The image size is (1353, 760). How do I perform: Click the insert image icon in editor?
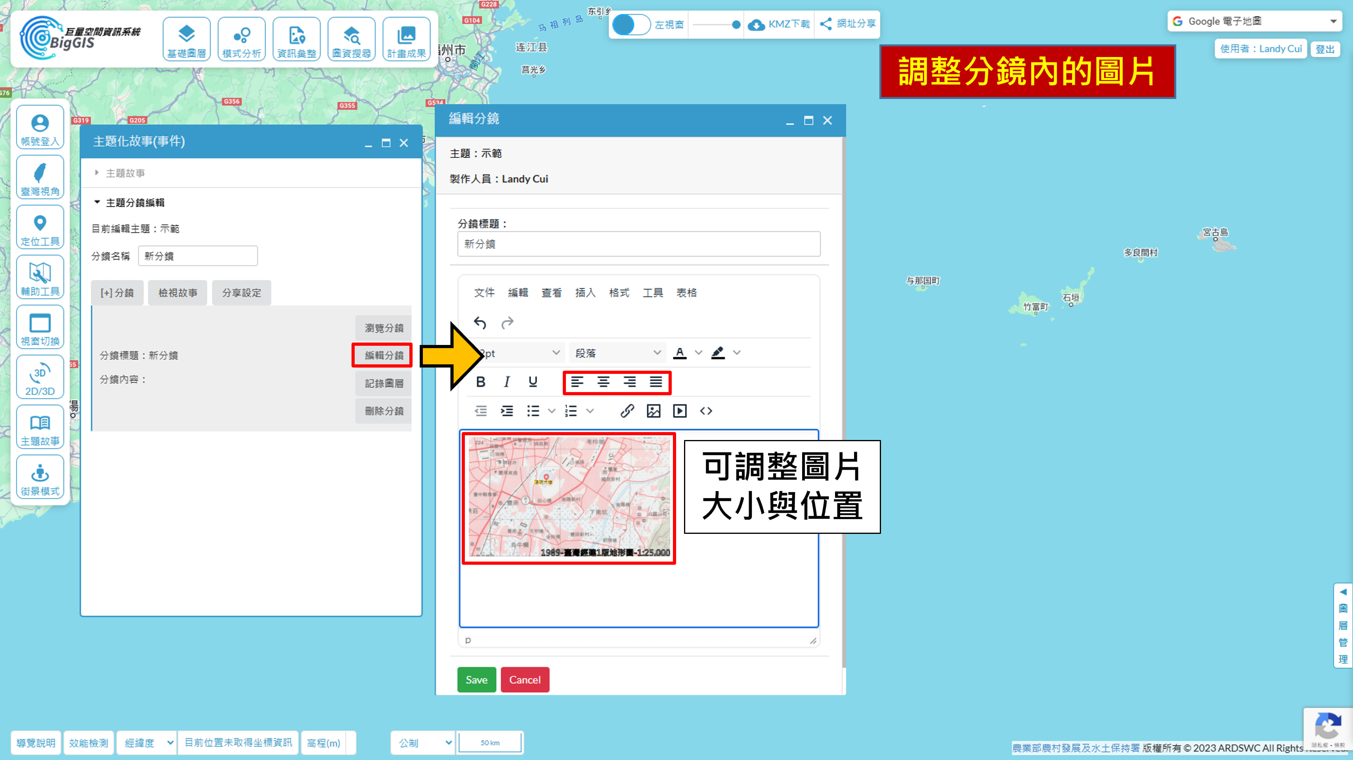point(654,411)
